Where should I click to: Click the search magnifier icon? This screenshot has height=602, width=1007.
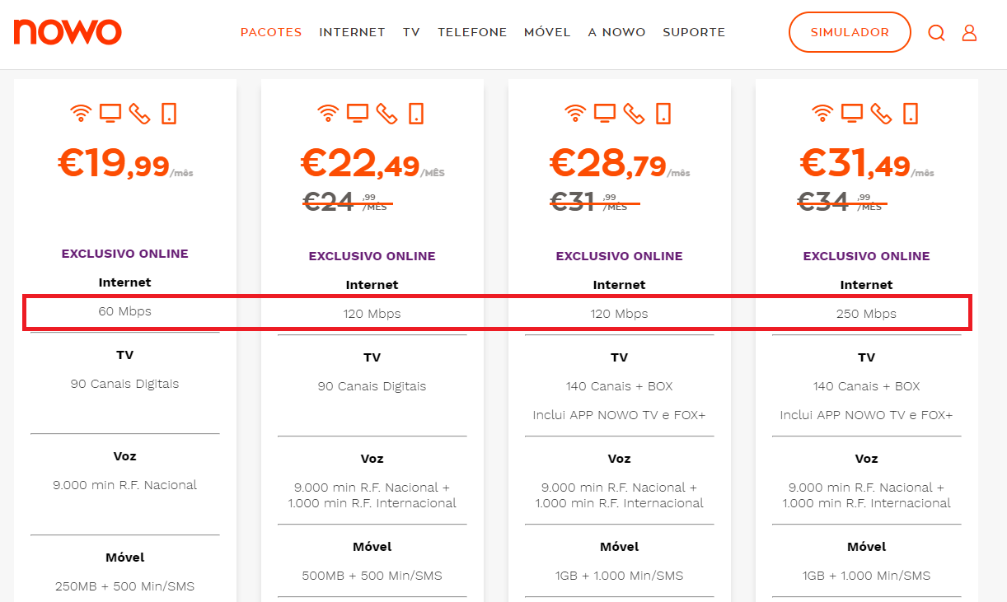[936, 32]
